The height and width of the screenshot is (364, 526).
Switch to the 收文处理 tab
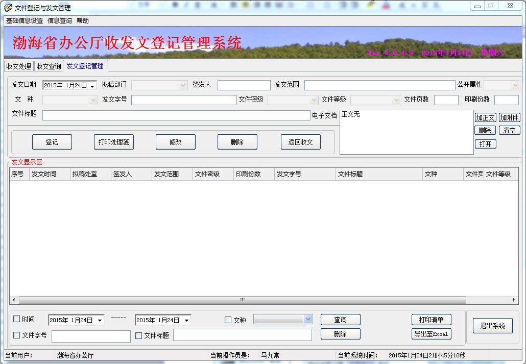[x=18, y=66]
